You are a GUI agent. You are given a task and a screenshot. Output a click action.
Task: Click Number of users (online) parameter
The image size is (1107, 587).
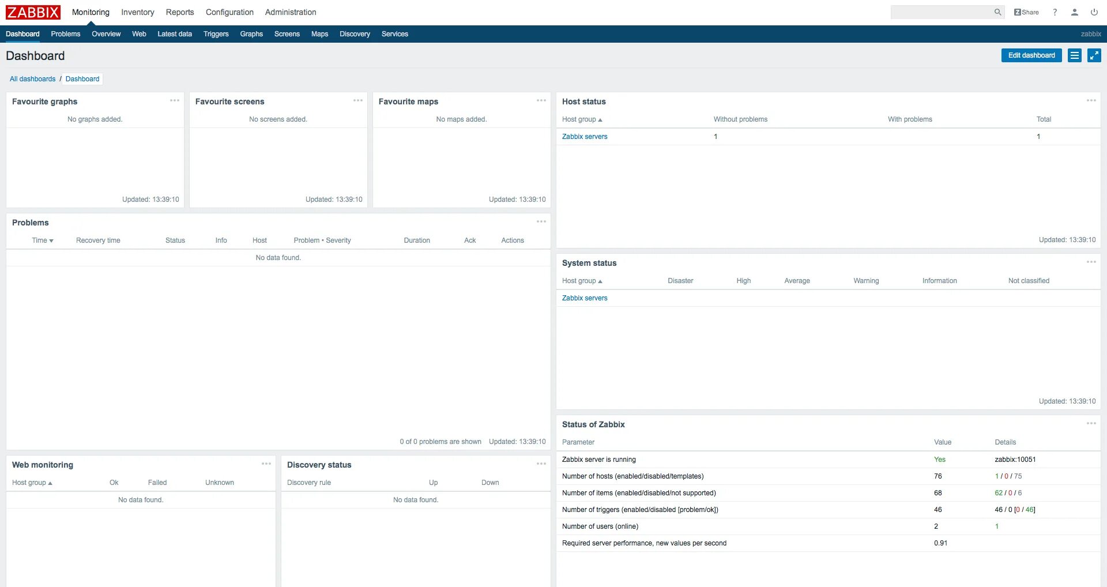click(x=600, y=526)
